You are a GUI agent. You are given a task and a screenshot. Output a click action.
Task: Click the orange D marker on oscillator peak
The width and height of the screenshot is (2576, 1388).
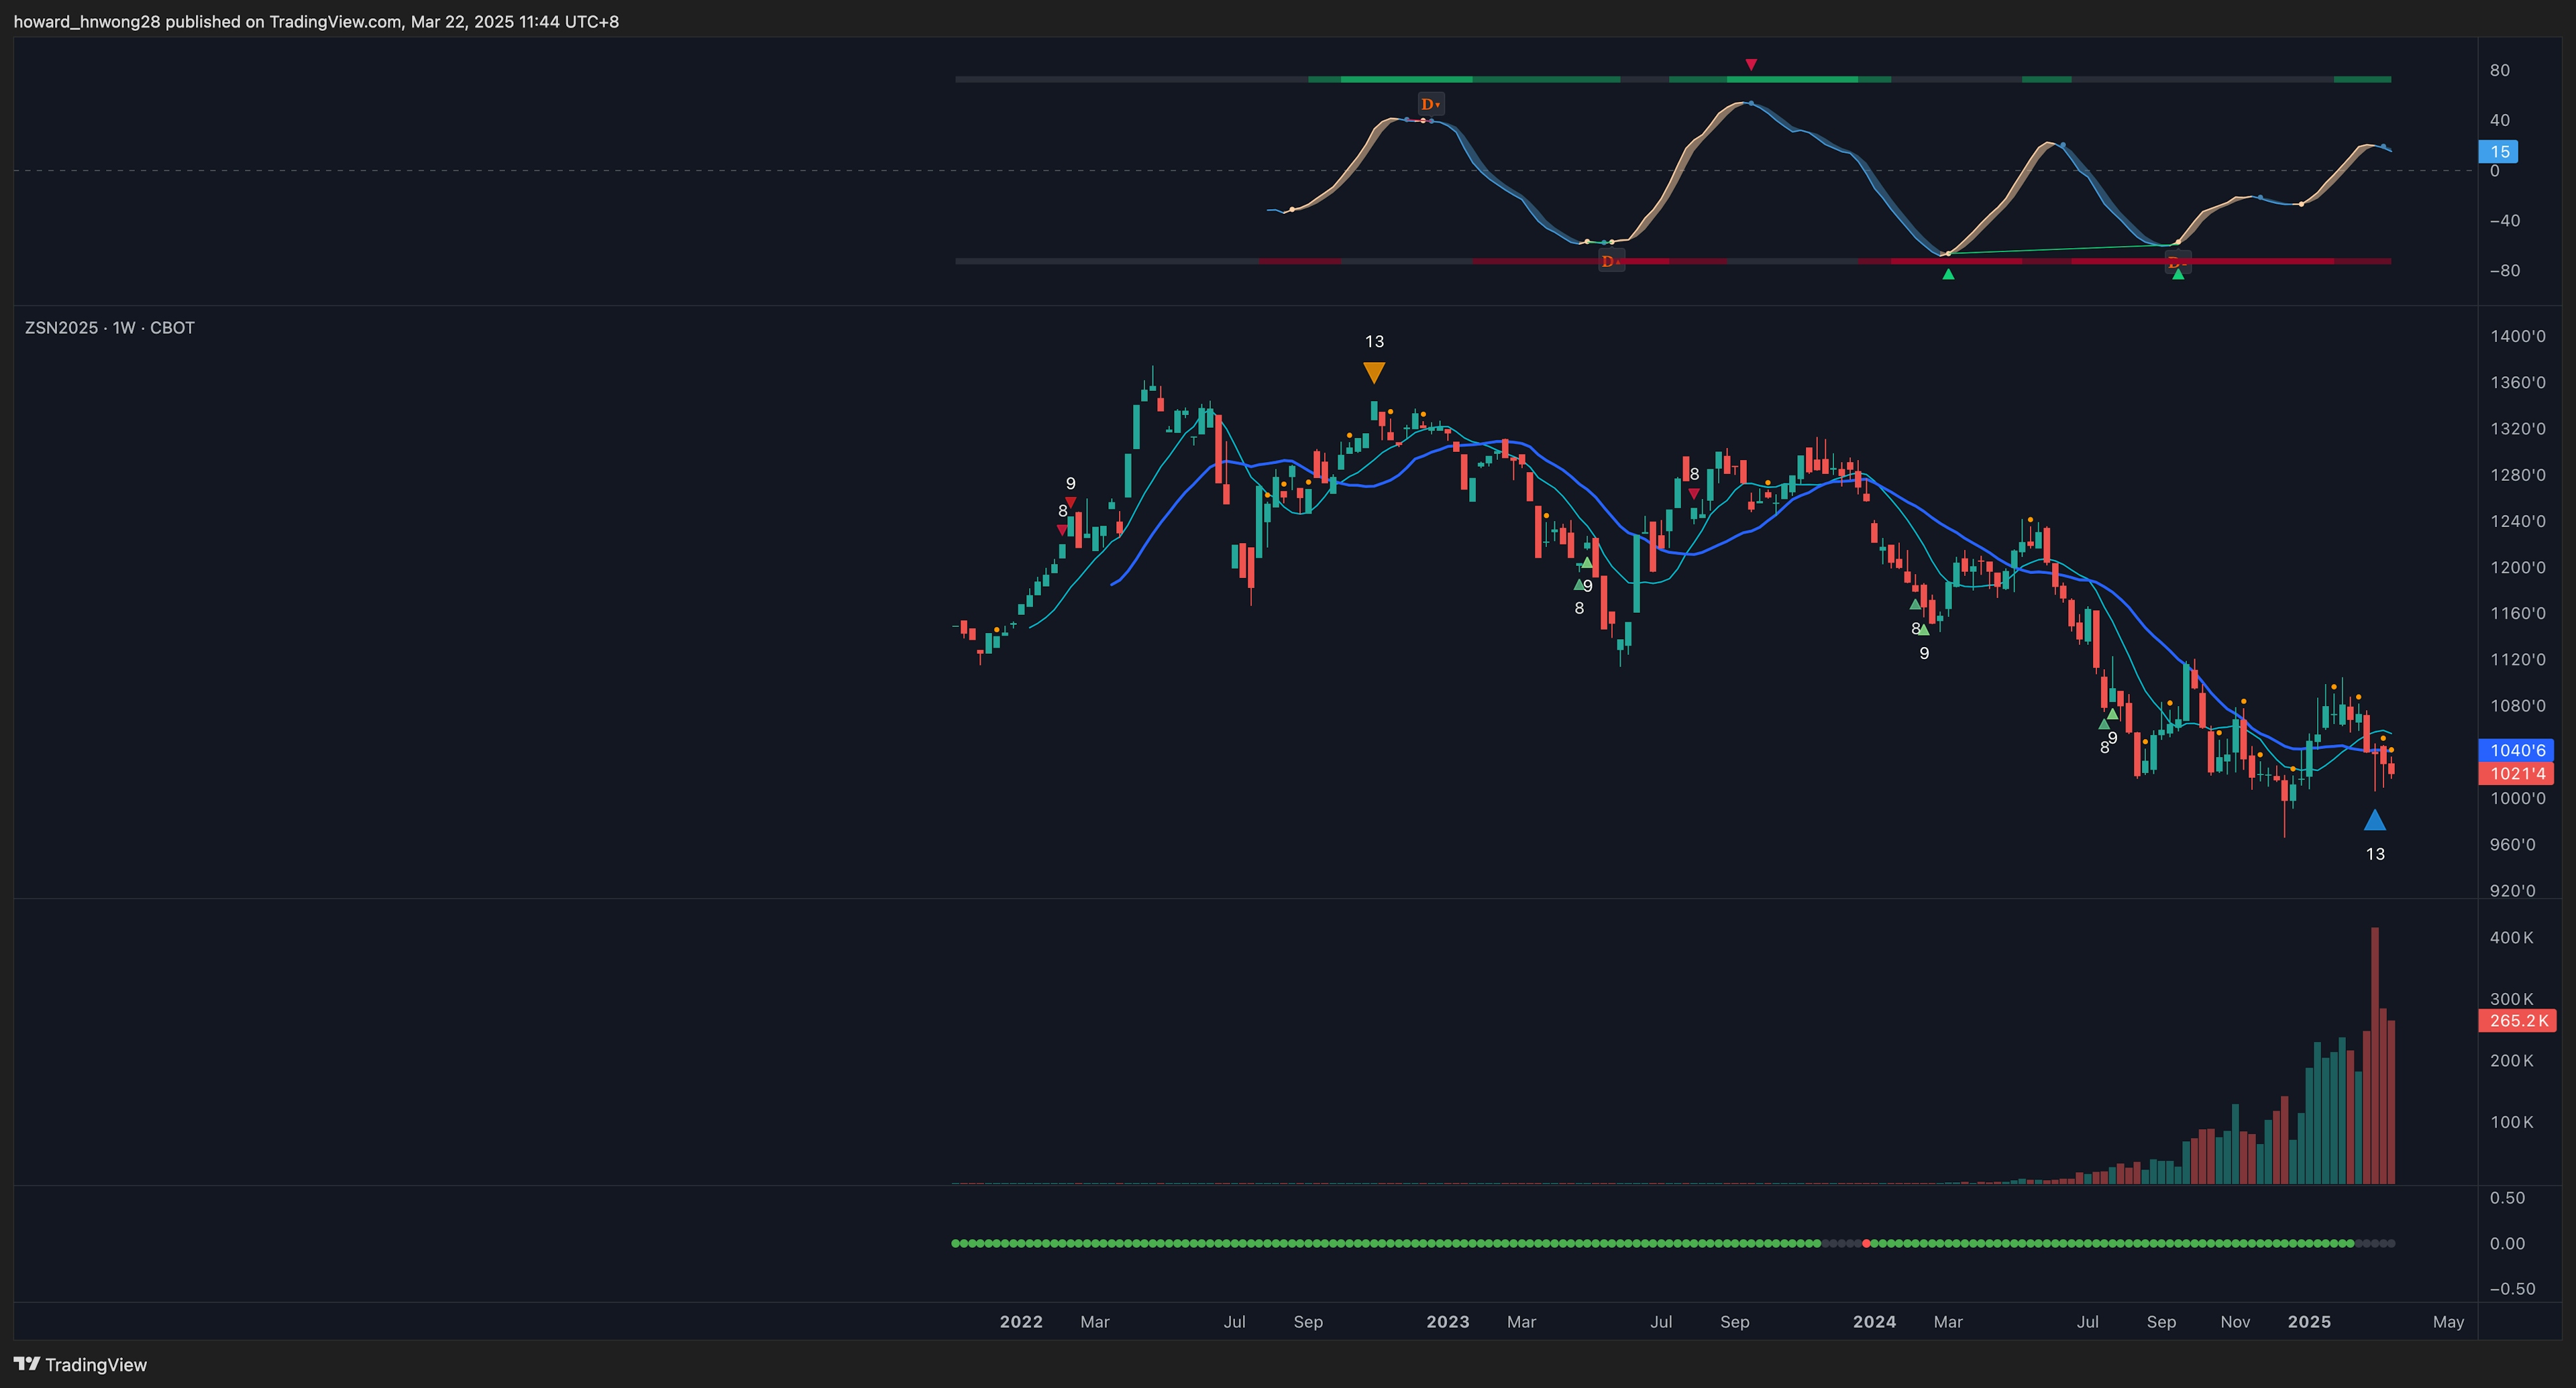[x=1430, y=104]
